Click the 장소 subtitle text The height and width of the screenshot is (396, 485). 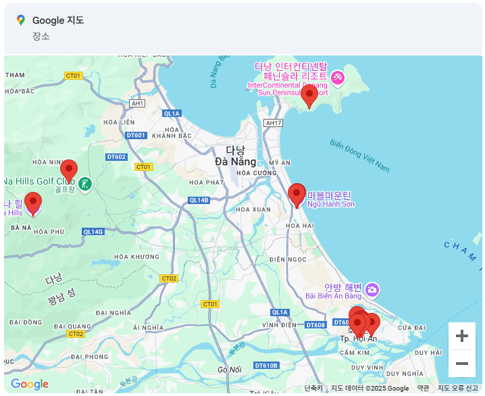41,36
